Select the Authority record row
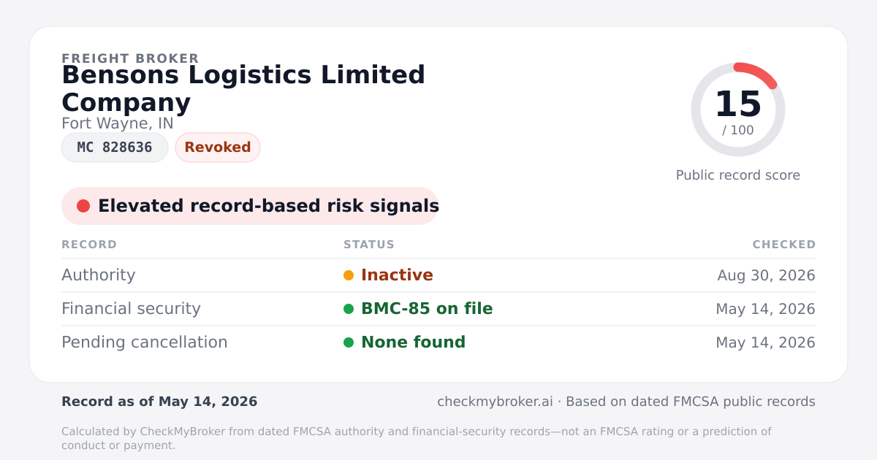The image size is (877, 460). tap(438, 275)
